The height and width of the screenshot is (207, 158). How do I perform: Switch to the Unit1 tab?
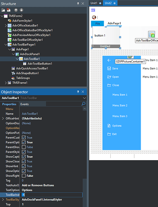click(x=96, y=3)
